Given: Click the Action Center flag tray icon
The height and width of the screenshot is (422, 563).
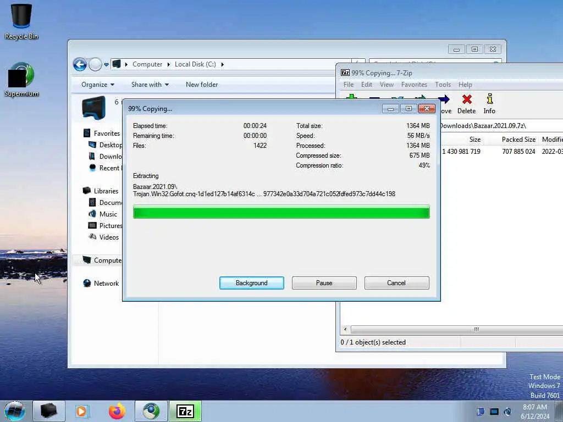Looking at the screenshot, I should (x=481, y=412).
